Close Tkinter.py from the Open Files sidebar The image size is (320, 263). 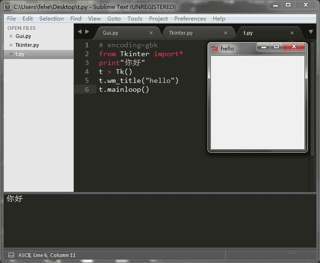(x=11, y=45)
